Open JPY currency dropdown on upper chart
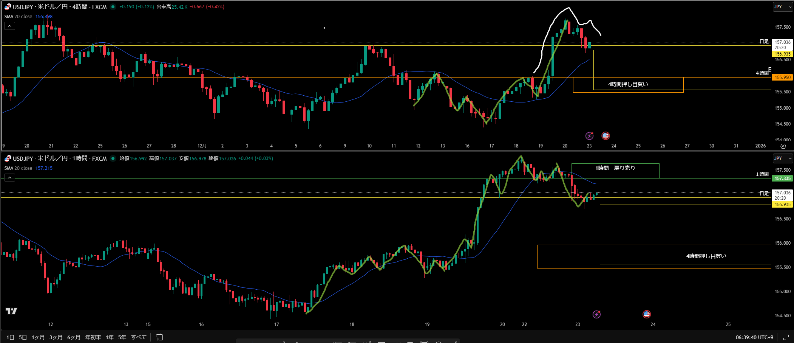Screen dimensions: 794x343 click(x=782, y=7)
